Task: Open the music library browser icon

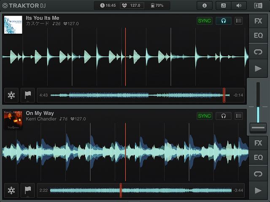Action: pyautogui.click(x=223, y=5)
